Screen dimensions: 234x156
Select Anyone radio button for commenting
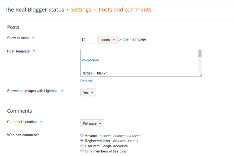82,135
